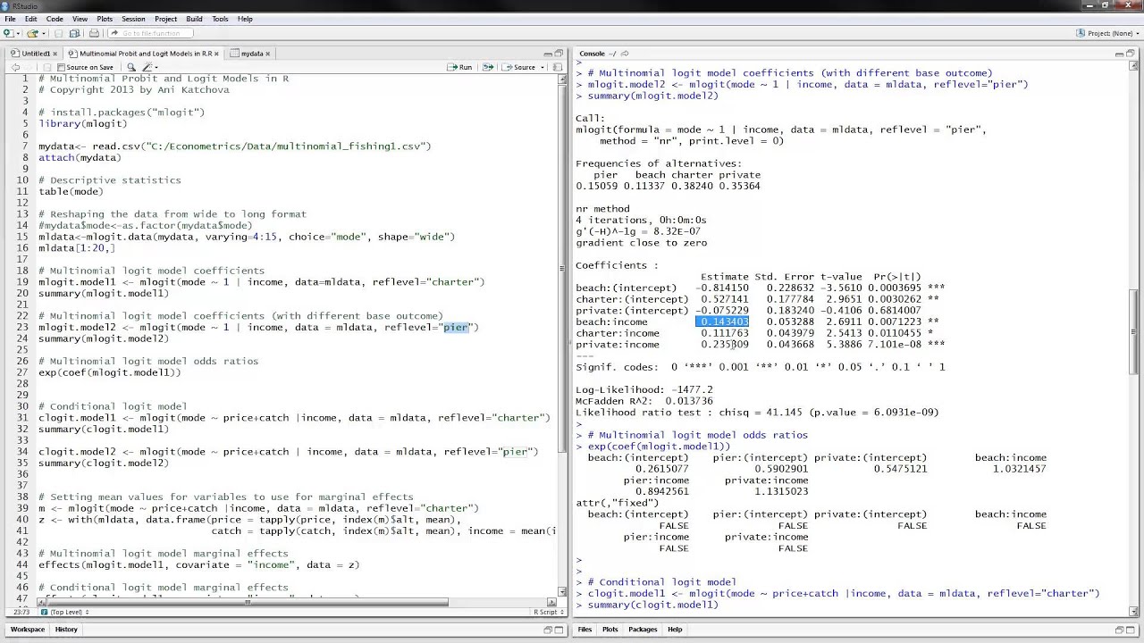Click the highlighted "pier" text on line 23
This screenshot has height=643, width=1144.
coord(455,327)
